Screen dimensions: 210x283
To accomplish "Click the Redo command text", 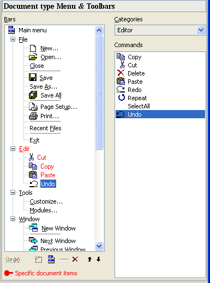I will click(x=135, y=90).
